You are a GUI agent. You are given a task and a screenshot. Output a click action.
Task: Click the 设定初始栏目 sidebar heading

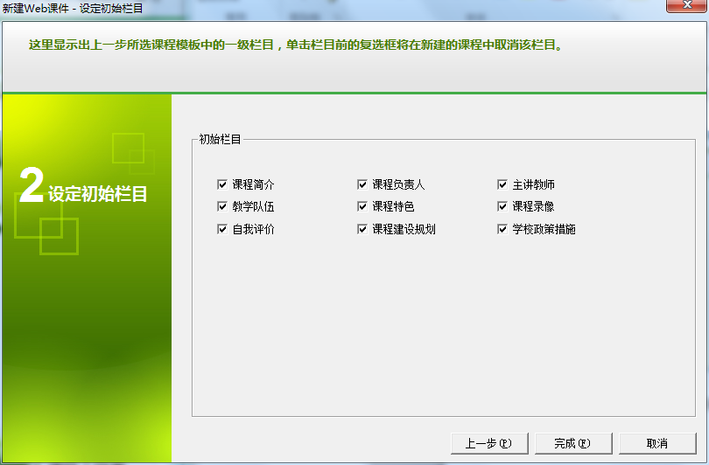[x=98, y=193]
